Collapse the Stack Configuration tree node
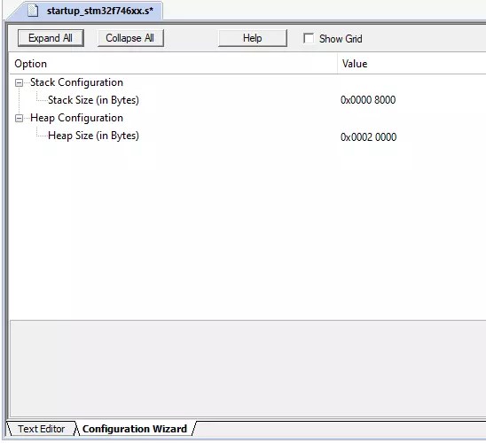 19,82
